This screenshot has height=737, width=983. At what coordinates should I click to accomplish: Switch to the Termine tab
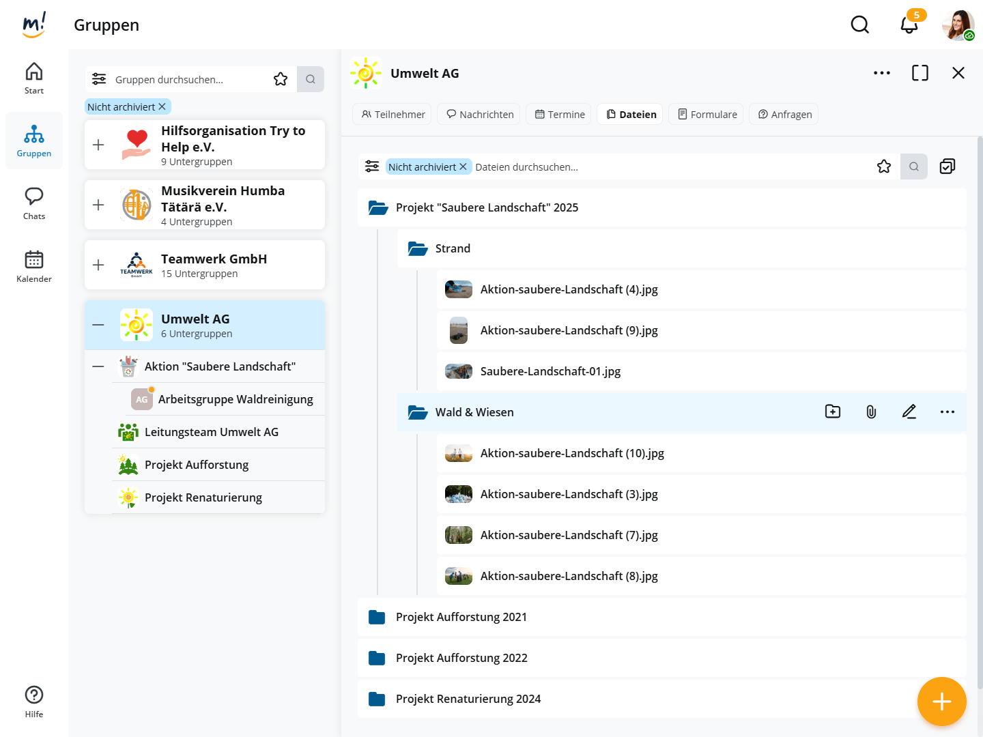pos(559,114)
